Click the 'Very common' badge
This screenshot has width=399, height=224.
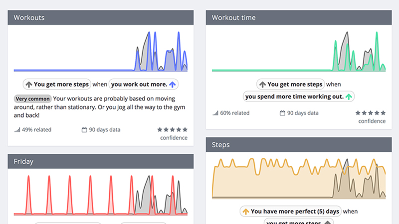(x=32, y=99)
